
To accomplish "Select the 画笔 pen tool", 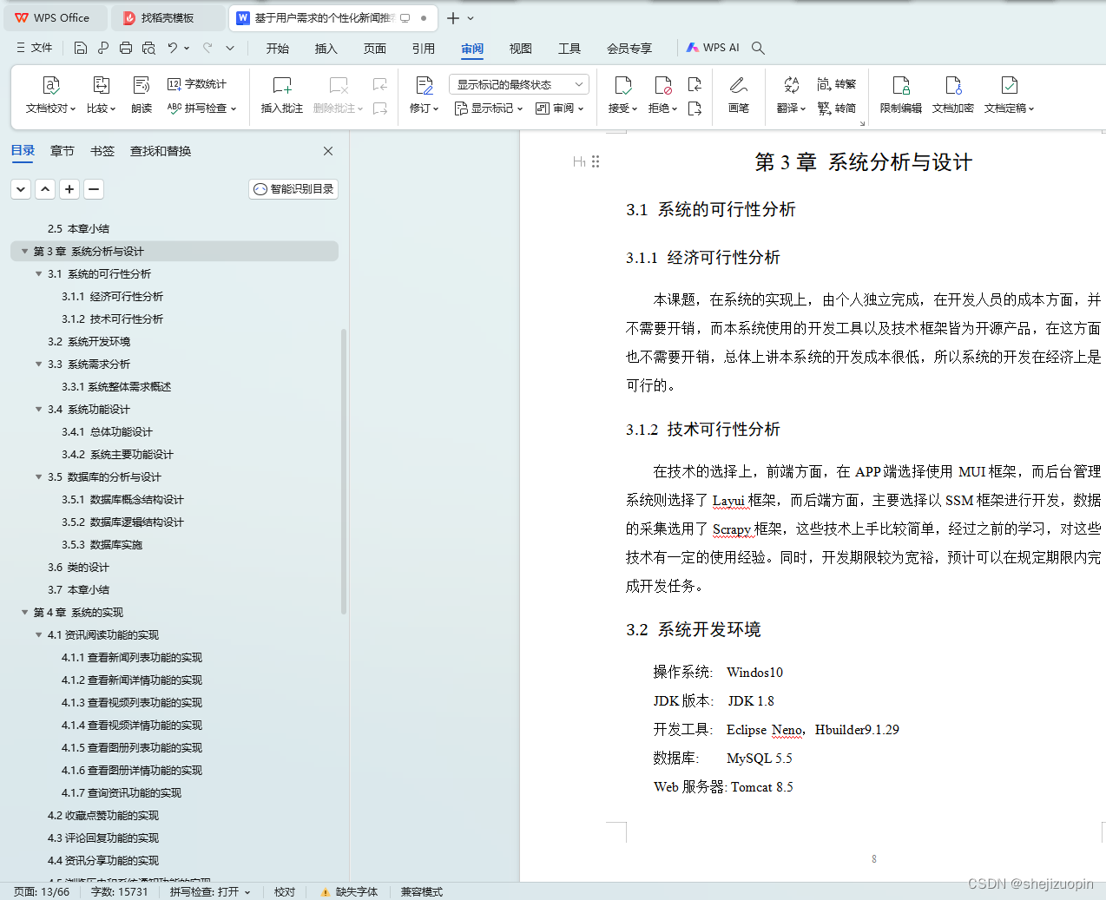I will (739, 95).
